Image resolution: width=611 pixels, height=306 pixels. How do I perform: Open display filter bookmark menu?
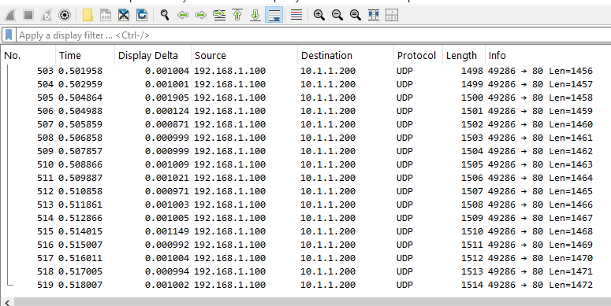[9, 35]
